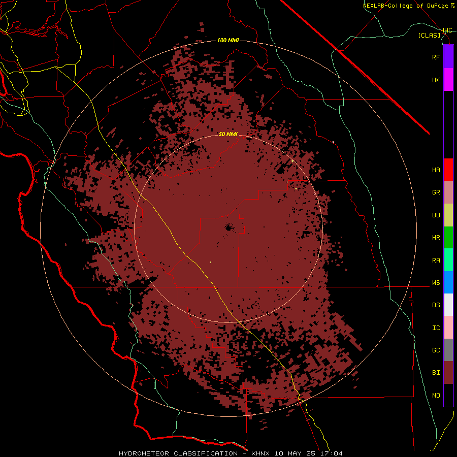Click the HR legend label

coord(436,238)
